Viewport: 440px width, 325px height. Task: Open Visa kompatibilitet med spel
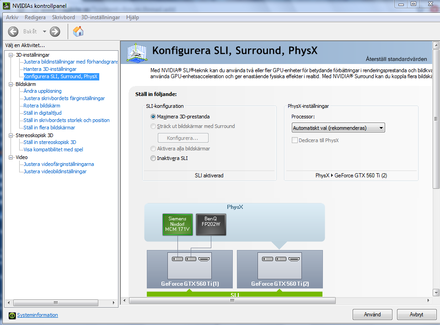click(54, 149)
